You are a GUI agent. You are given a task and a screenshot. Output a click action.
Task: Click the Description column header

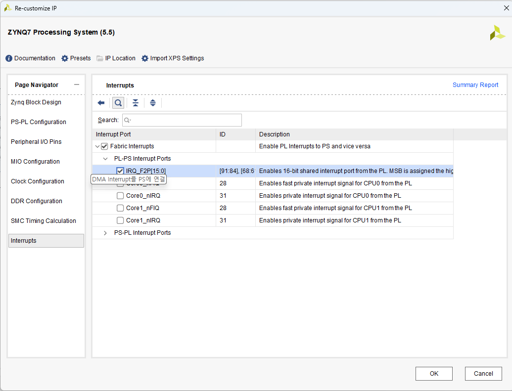pos(354,134)
